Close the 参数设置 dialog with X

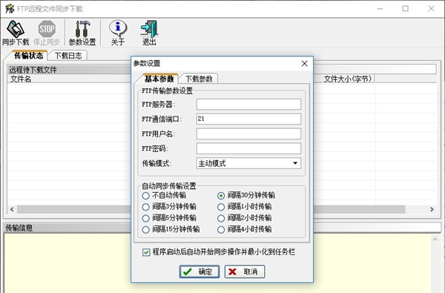pos(305,63)
